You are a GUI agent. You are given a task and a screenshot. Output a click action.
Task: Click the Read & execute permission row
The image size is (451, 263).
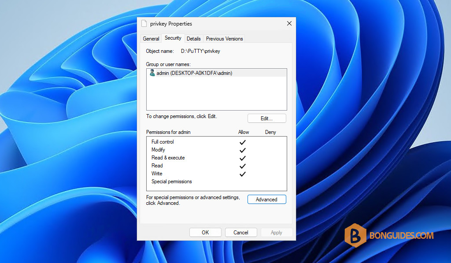click(x=217, y=158)
